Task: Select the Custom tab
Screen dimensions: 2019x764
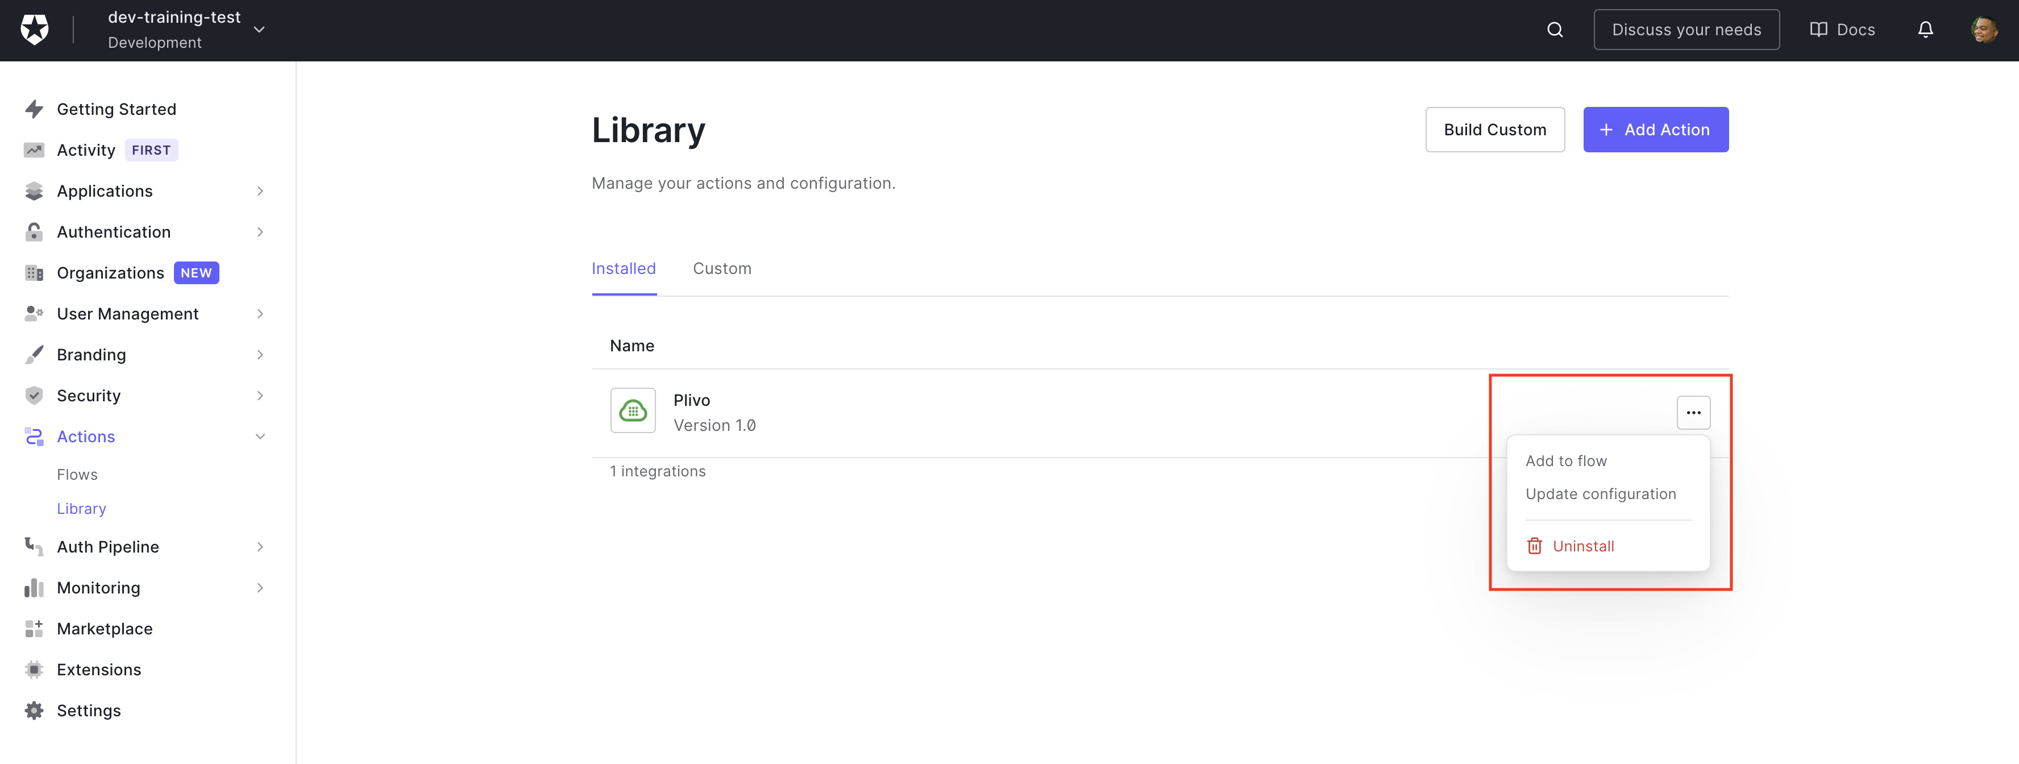Action: [x=722, y=268]
